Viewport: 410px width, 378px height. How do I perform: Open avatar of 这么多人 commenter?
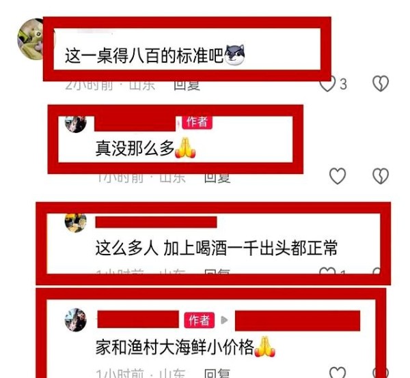click(76, 223)
